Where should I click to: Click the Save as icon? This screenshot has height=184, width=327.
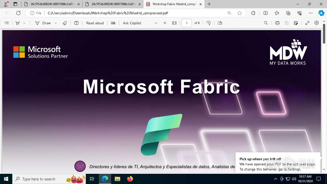point(296,23)
